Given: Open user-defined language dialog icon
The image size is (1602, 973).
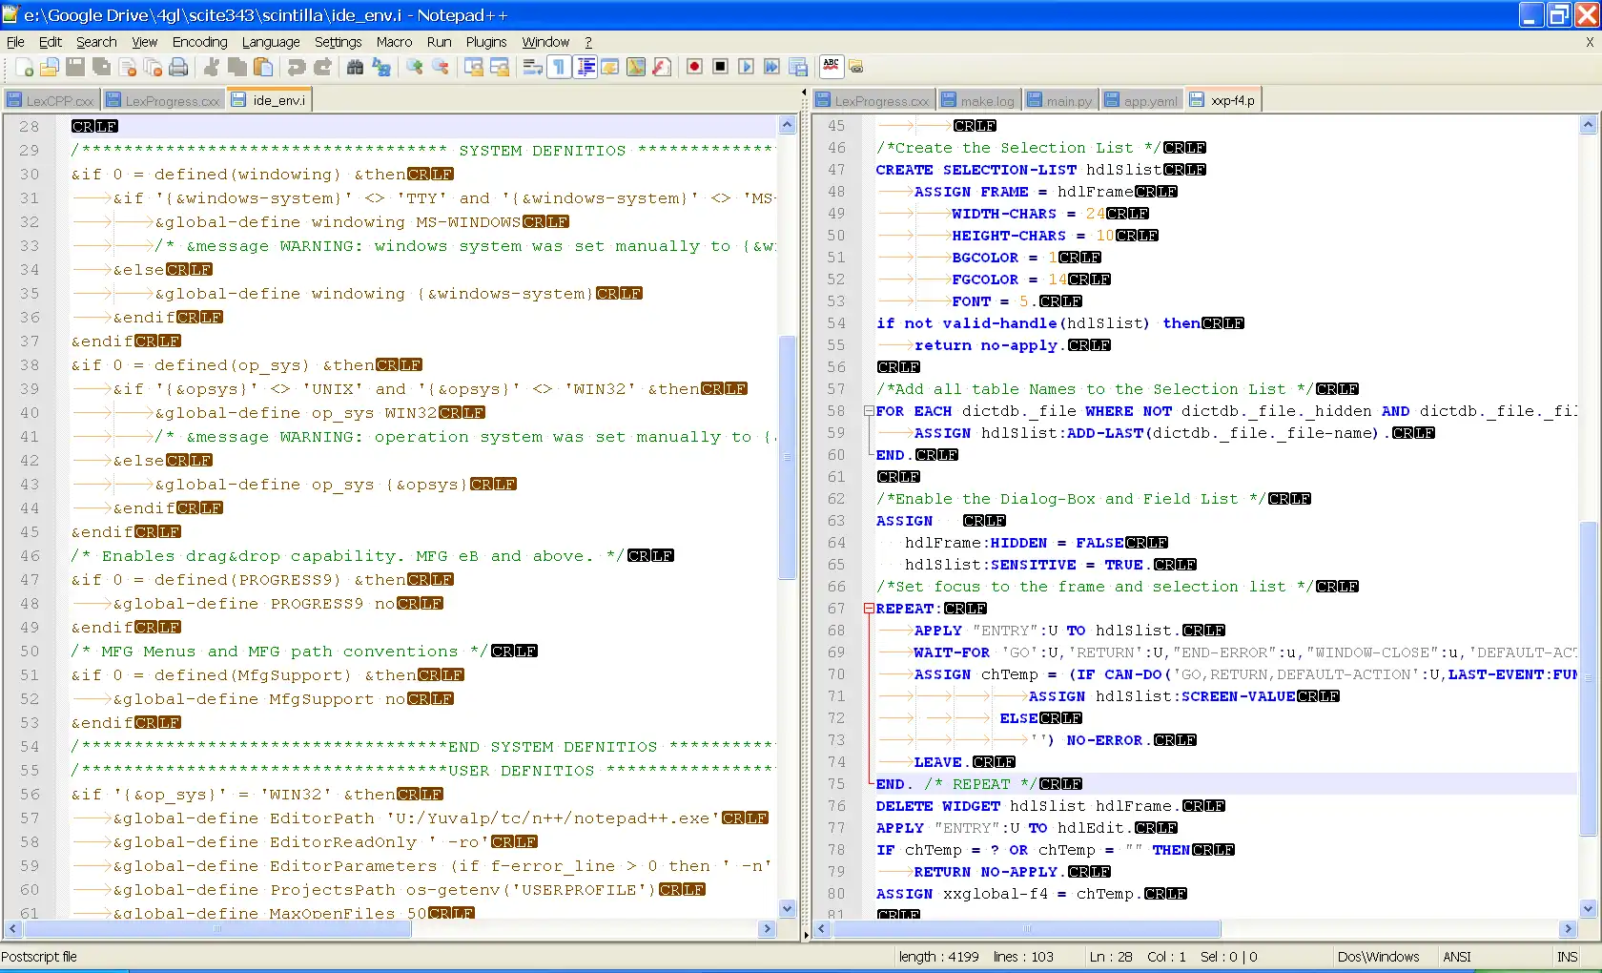Looking at the screenshot, I should tap(610, 67).
